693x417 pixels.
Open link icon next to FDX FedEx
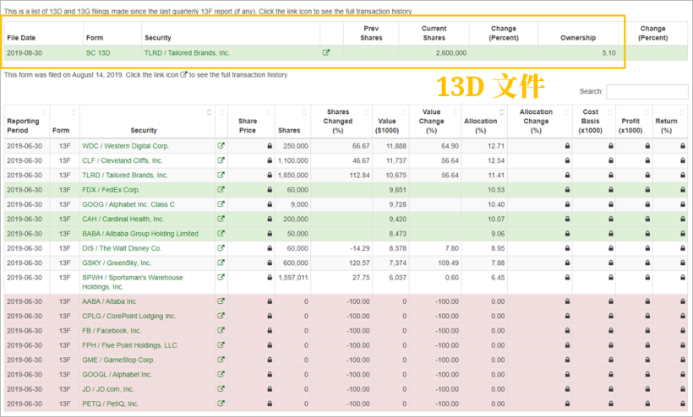(x=221, y=189)
